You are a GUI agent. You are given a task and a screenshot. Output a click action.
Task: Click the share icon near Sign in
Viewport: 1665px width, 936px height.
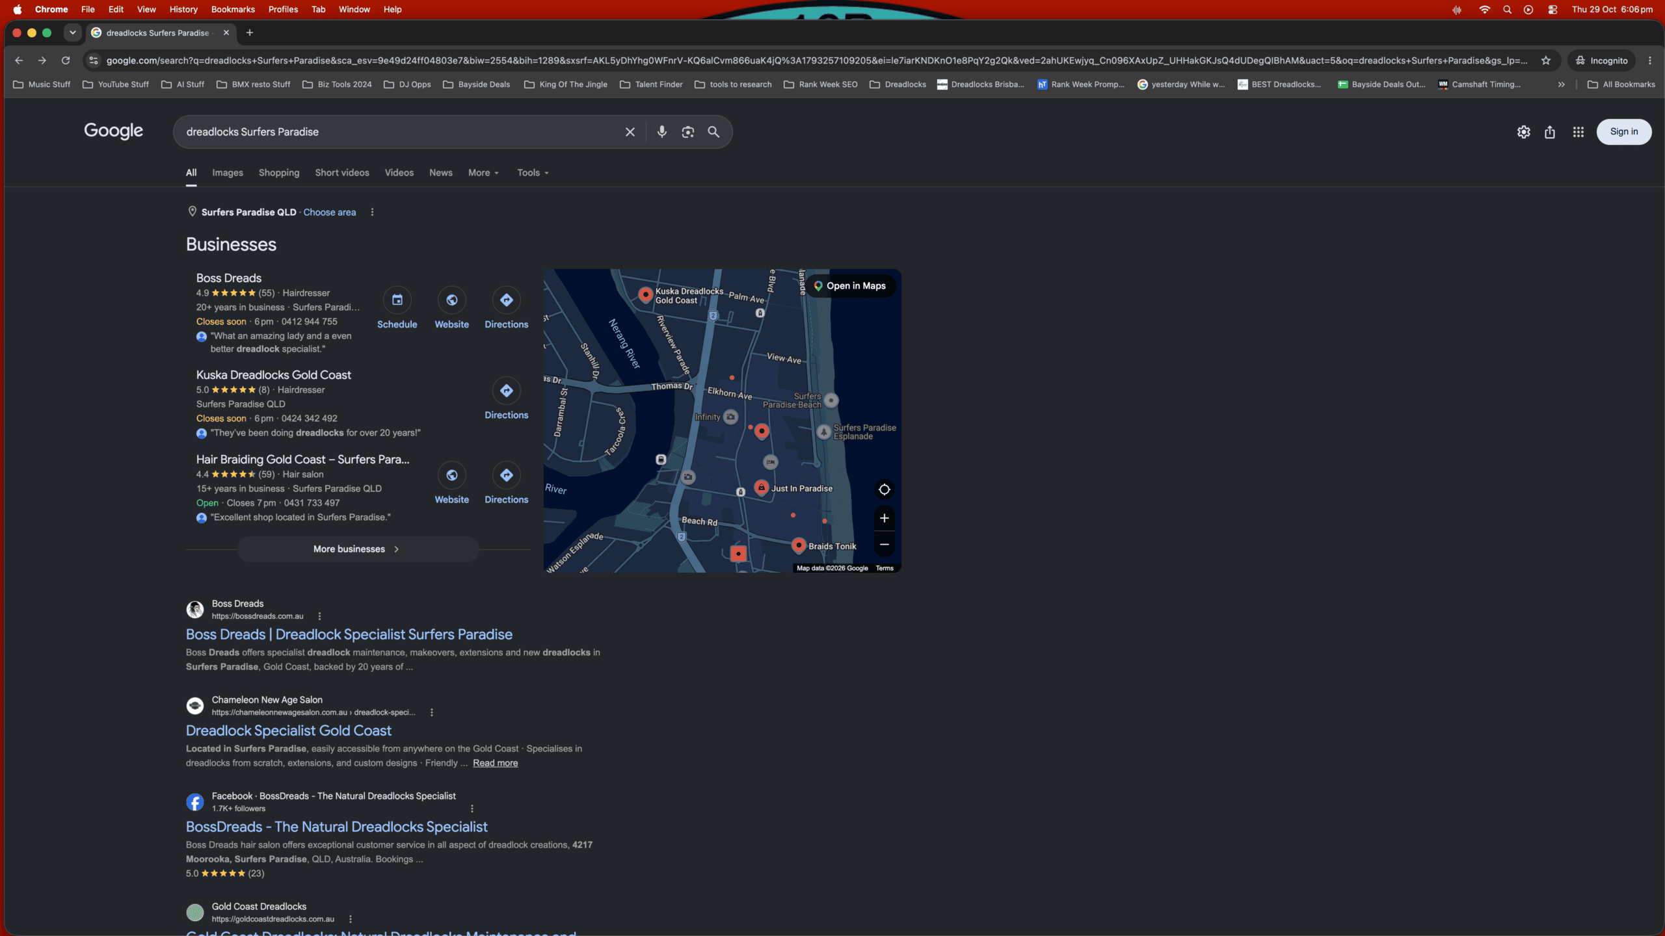pos(1550,132)
